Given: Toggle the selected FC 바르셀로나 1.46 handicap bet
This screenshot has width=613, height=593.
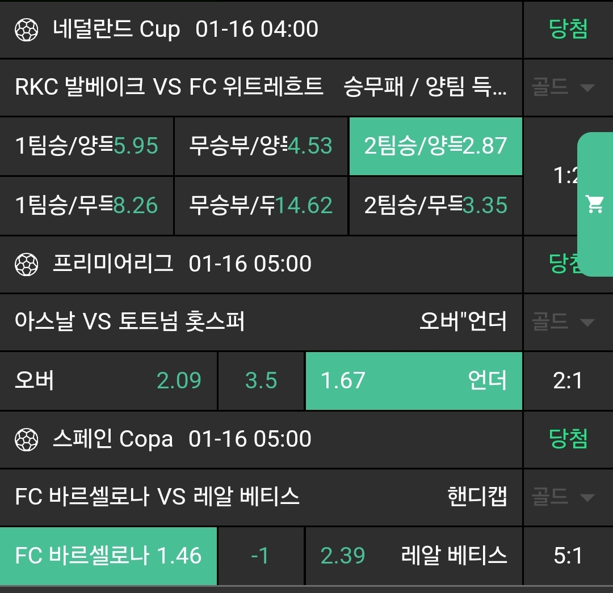Looking at the screenshot, I should (108, 556).
